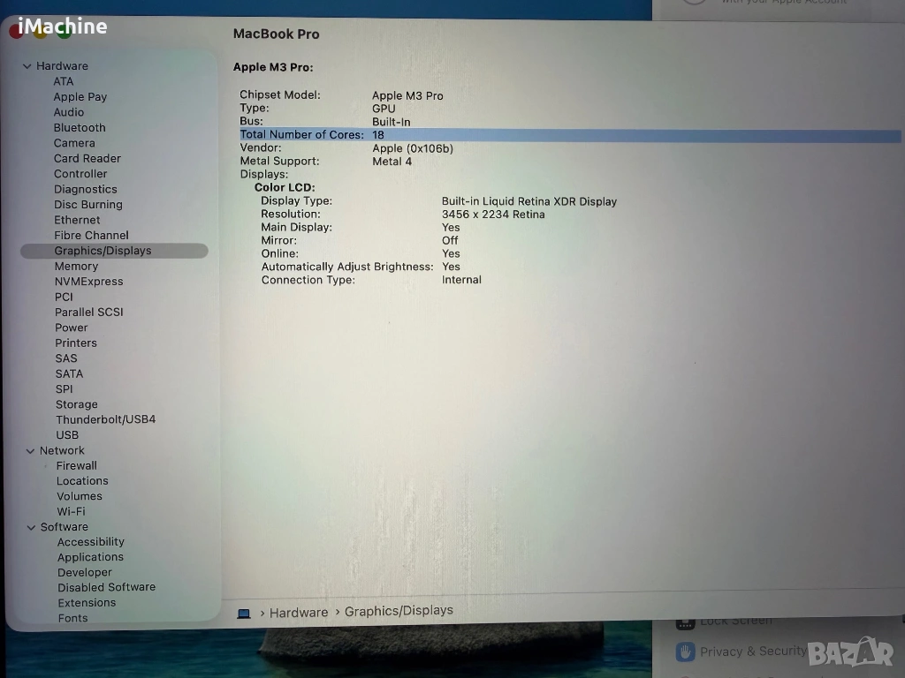905x678 pixels.
Task: Open the Power entry in the sidebar
Action: [72, 328]
